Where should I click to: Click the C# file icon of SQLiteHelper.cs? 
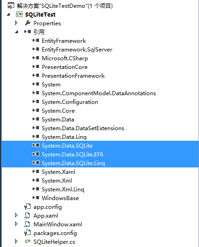pyautogui.click(x=28, y=241)
